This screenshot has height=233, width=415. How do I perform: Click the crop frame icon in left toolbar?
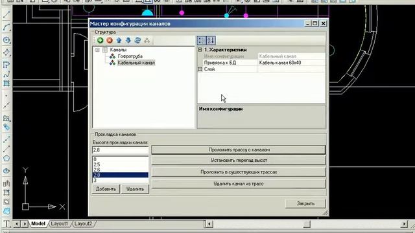pyautogui.click(x=6, y=193)
